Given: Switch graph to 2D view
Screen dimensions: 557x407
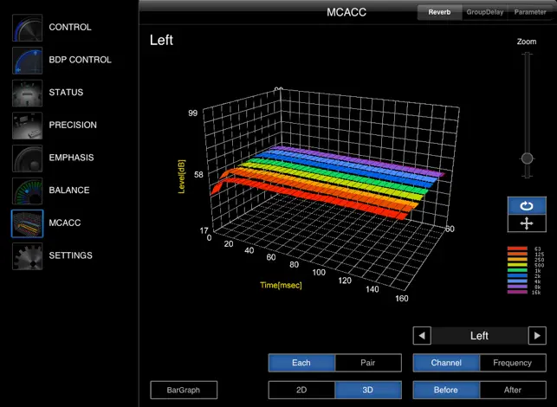Looking at the screenshot, I should tap(301, 390).
